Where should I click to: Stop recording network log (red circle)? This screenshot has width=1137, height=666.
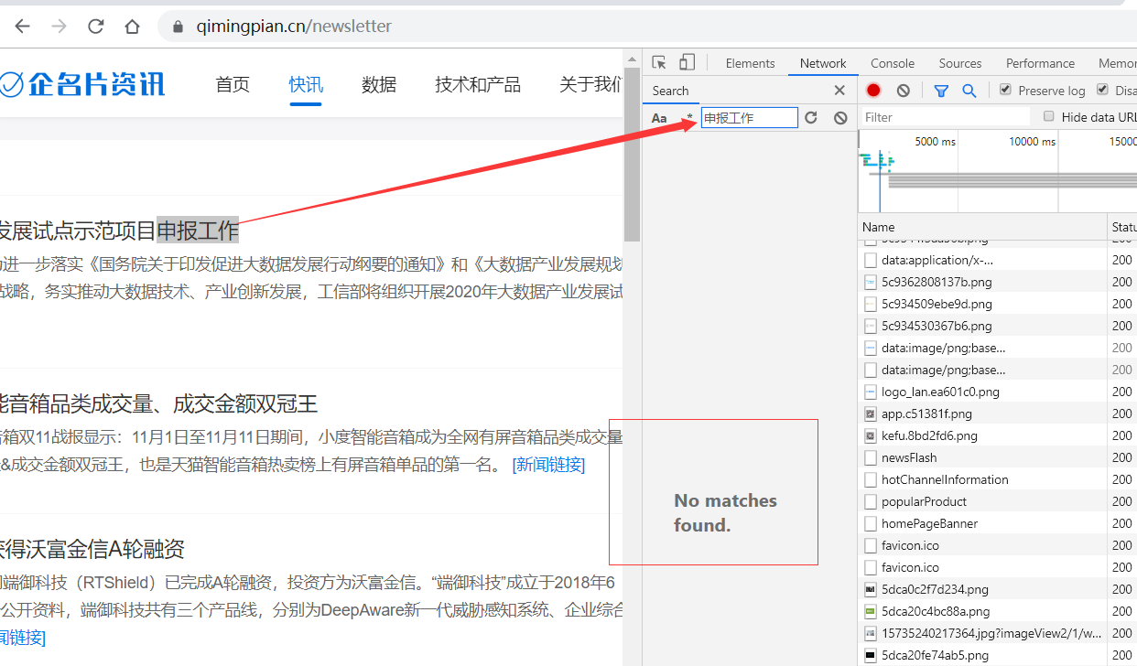(x=873, y=90)
